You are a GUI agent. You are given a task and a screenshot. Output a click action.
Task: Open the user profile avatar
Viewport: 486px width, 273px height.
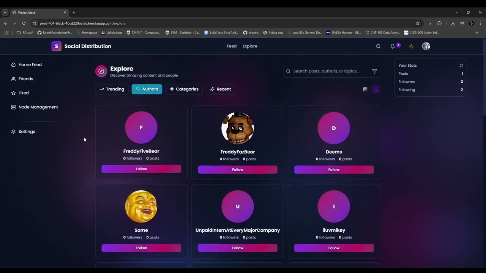pyautogui.click(x=426, y=46)
